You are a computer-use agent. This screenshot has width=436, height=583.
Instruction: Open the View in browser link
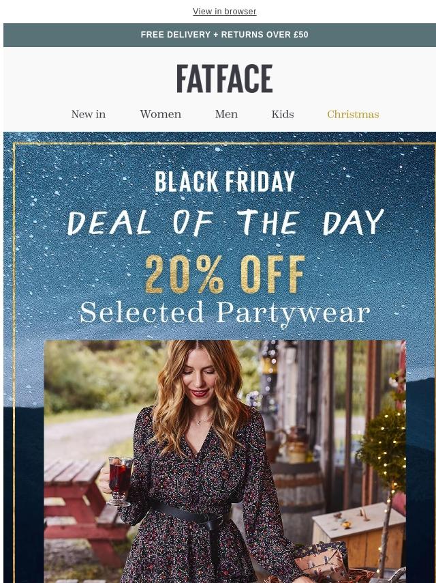tap(225, 12)
